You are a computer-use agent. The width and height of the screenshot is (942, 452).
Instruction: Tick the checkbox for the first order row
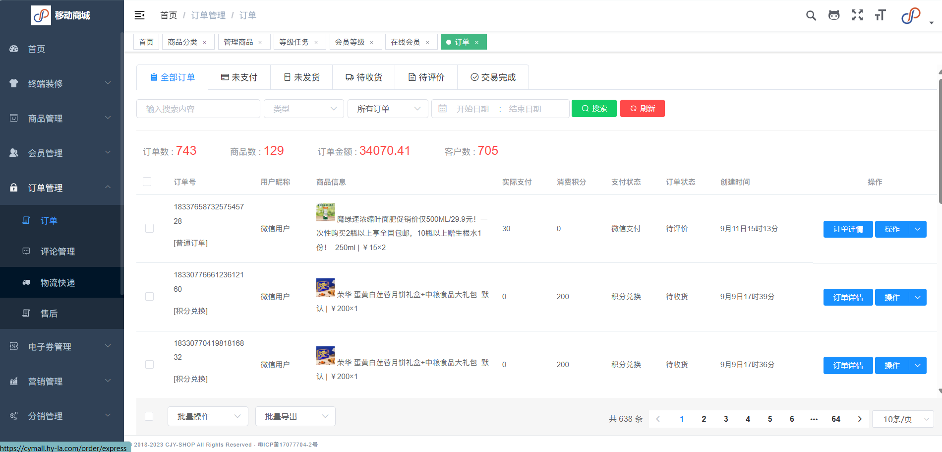pos(149,228)
